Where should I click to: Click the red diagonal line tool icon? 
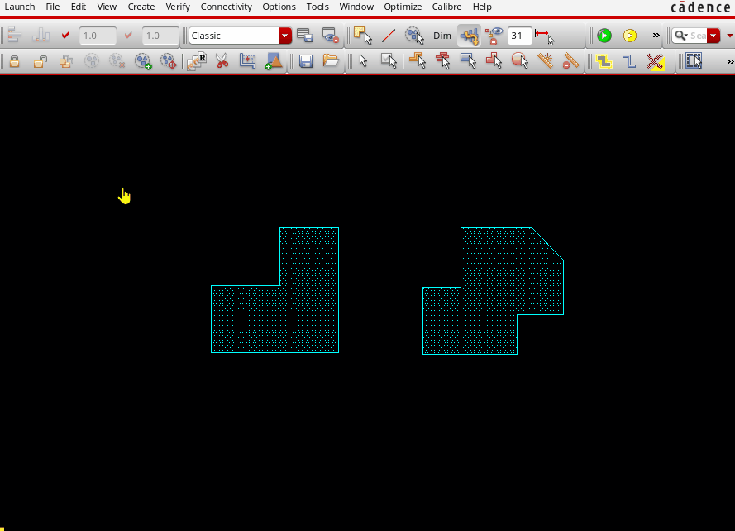point(388,36)
